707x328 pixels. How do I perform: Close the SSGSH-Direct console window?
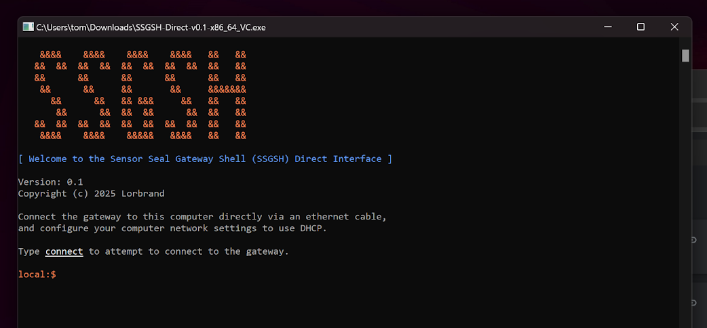[674, 27]
